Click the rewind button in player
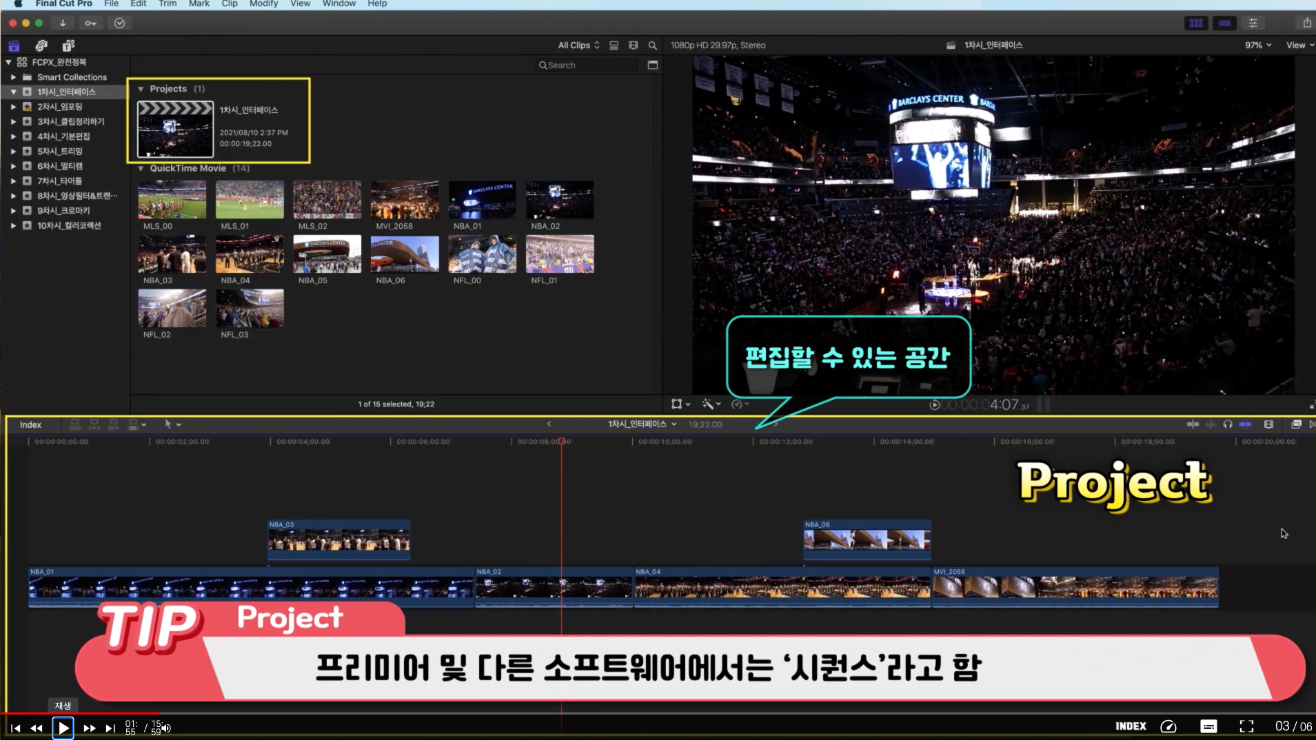The width and height of the screenshot is (1316, 740). [37, 728]
